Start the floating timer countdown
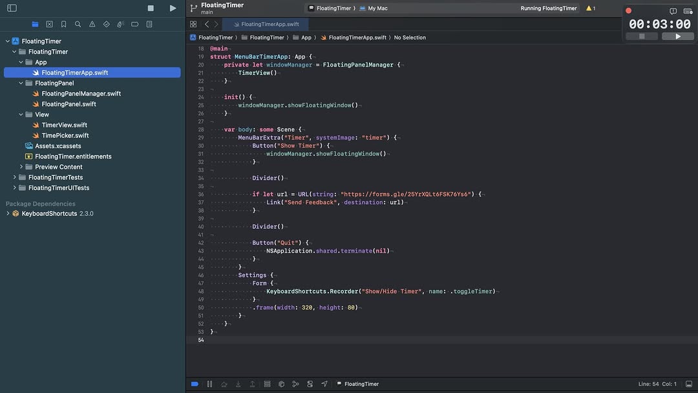698x393 pixels. [x=677, y=36]
